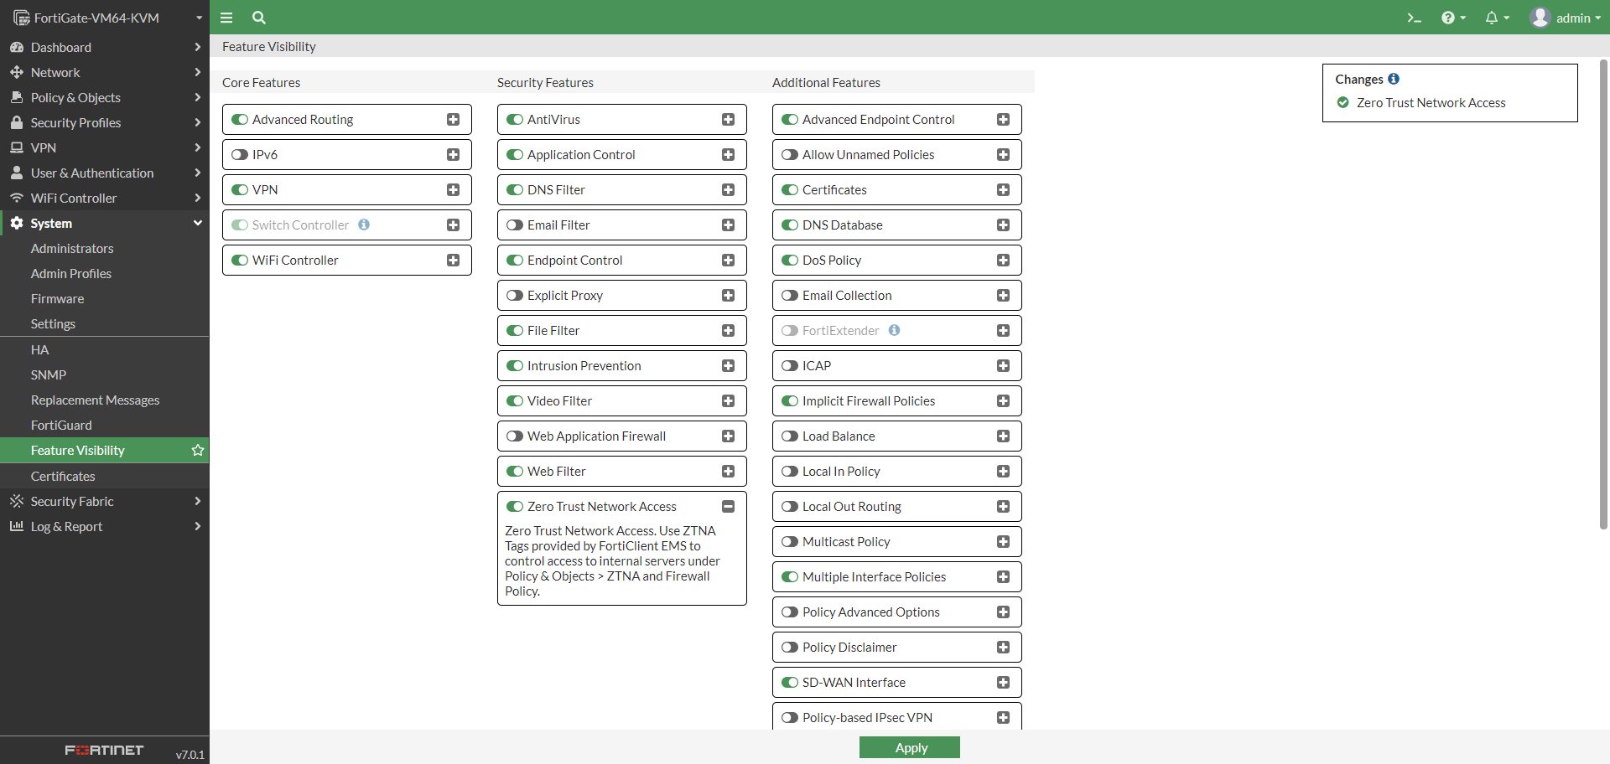Click the info icon beside Switch Controller
Viewport: 1610px width, 764px height.
point(364,225)
